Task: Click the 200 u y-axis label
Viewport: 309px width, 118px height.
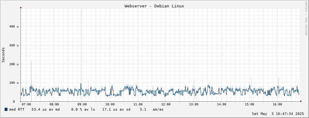Action: [14, 64]
